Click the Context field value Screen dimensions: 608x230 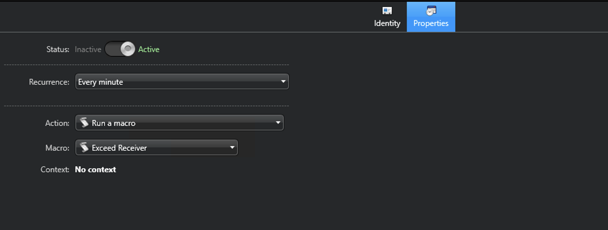coord(95,170)
